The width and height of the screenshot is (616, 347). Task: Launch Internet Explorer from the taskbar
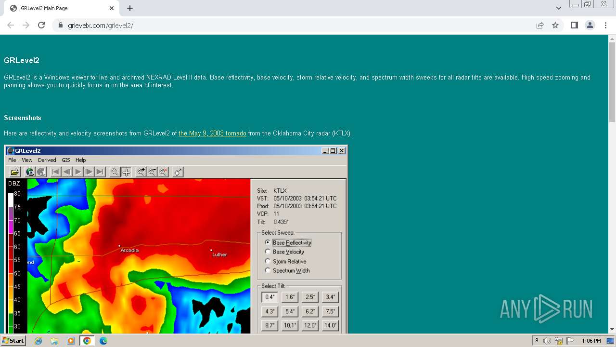[x=38, y=341]
